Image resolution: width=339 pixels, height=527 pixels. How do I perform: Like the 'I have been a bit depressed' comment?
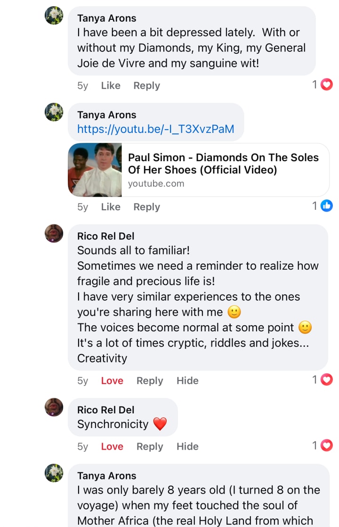[111, 85]
